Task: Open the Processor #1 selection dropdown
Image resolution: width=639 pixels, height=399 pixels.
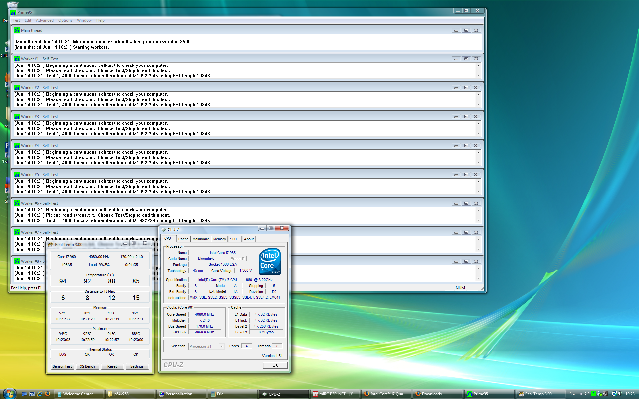Action: (206, 346)
